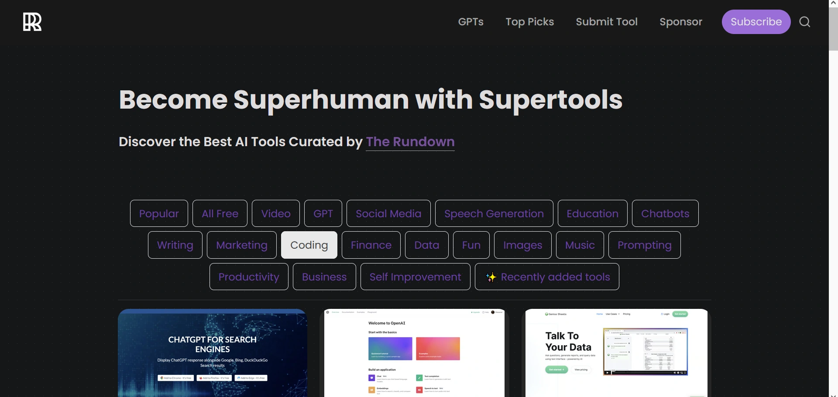
Task: Choose the Fun category
Action: [471, 245]
